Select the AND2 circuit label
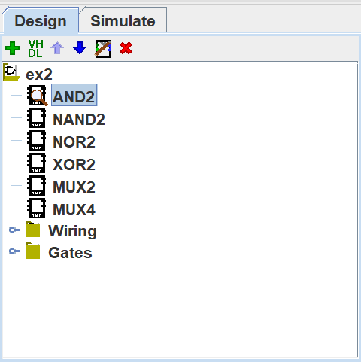The width and height of the screenshot is (361, 362). (x=74, y=95)
